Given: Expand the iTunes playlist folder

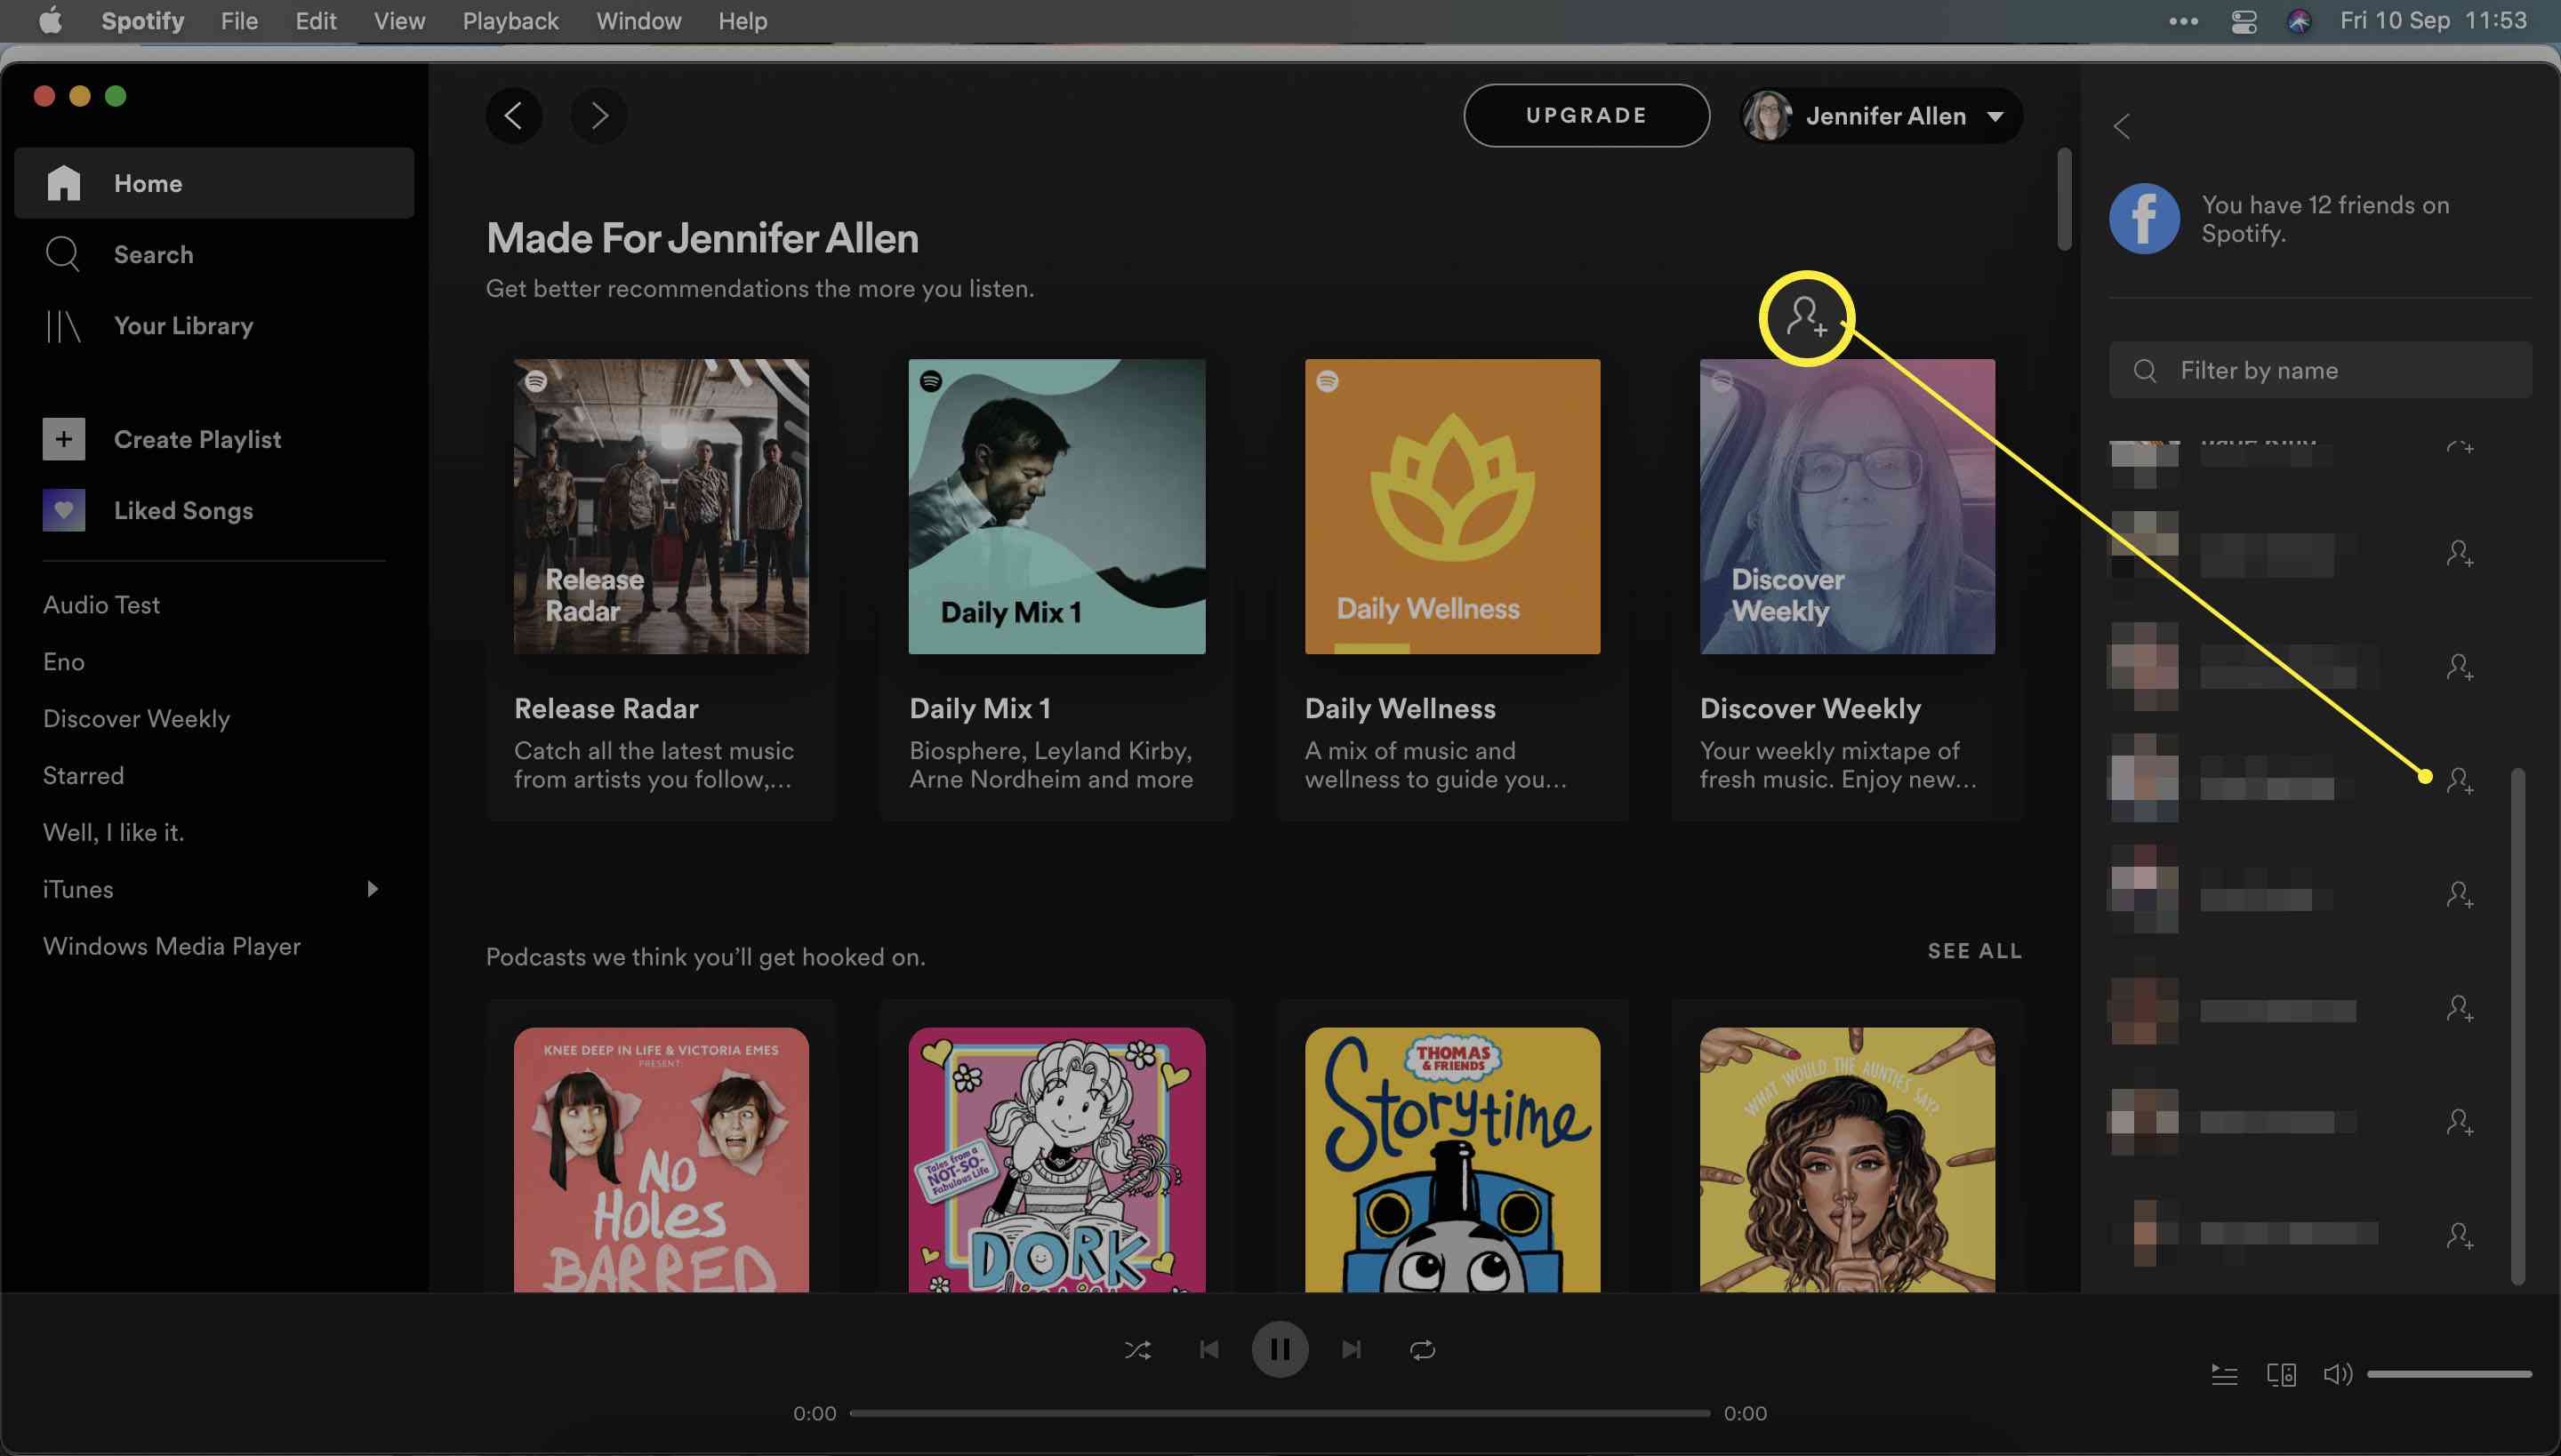Looking at the screenshot, I should 371,888.
